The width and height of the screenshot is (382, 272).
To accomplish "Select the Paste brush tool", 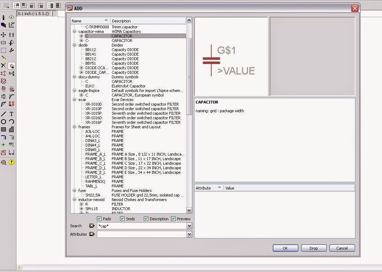I will pos(3,58).
